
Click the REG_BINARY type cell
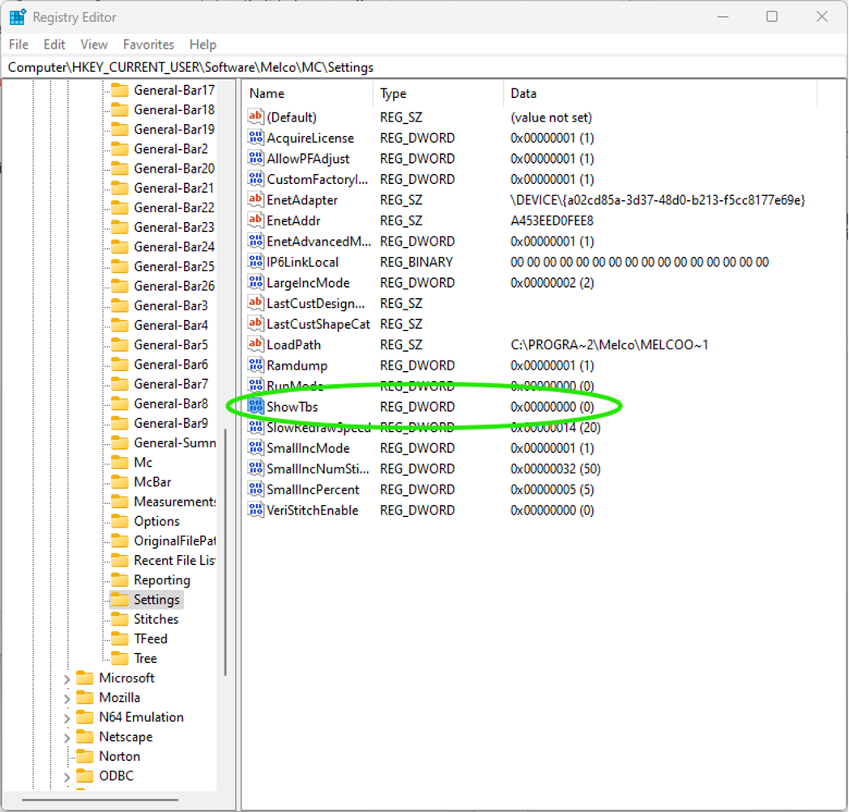click(416, 262)
